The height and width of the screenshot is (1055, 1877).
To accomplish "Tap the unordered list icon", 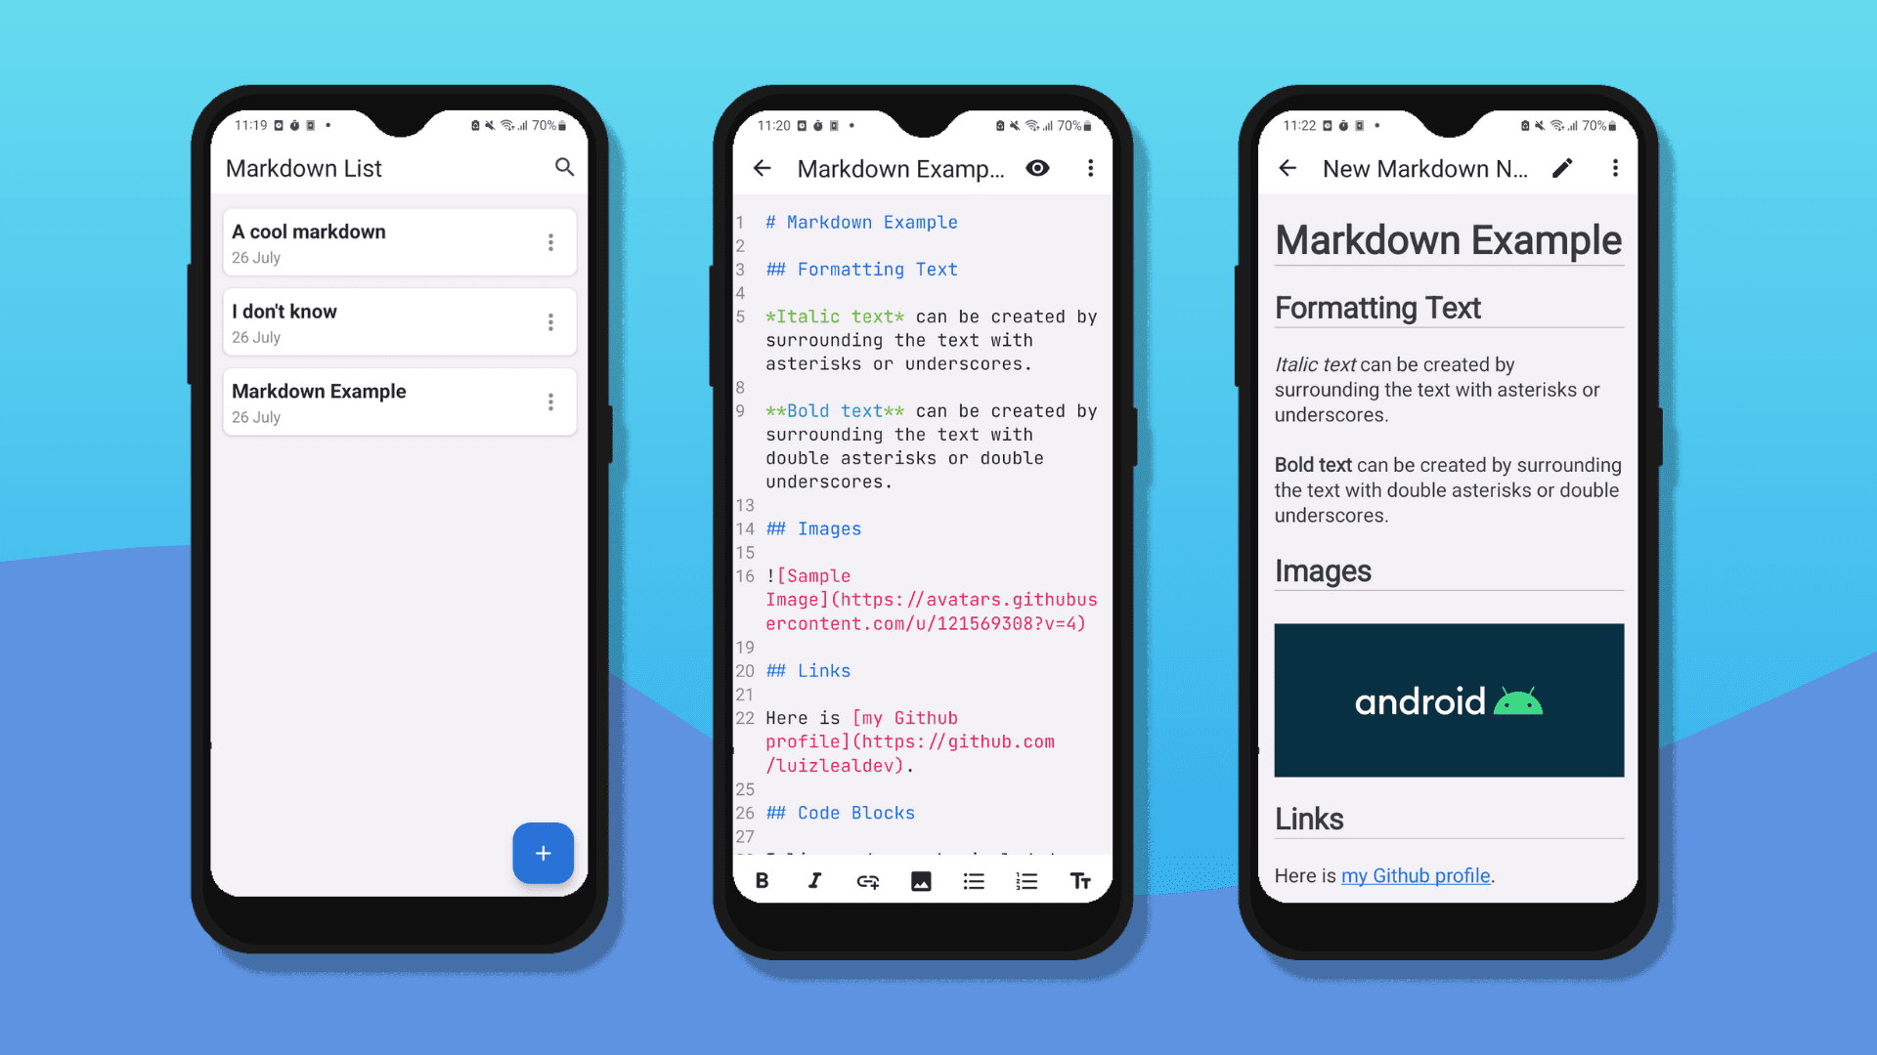I will click(974, 881).
